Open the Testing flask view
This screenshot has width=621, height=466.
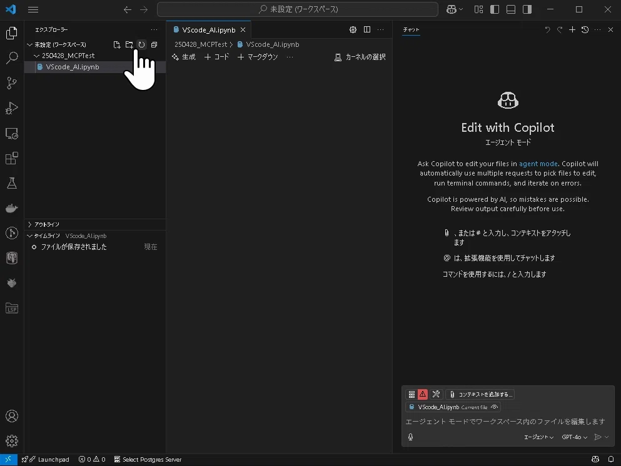pos(12,183)
